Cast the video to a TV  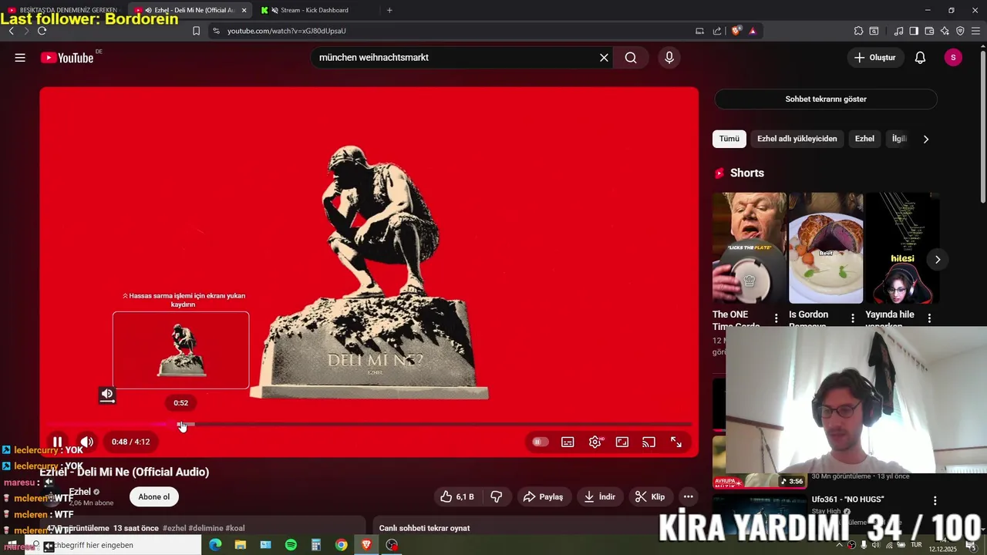click(x=649, y=442)
